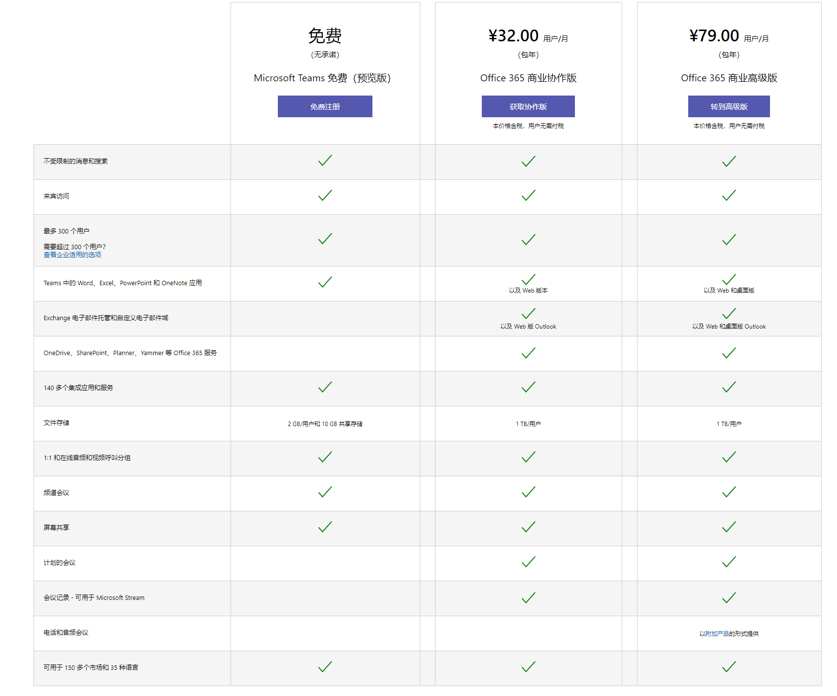The width and height of the screenshot is (837, 696).
Task: Click ¥79 plan checkmark for 频道会议
Action: (x=729, y=492)
